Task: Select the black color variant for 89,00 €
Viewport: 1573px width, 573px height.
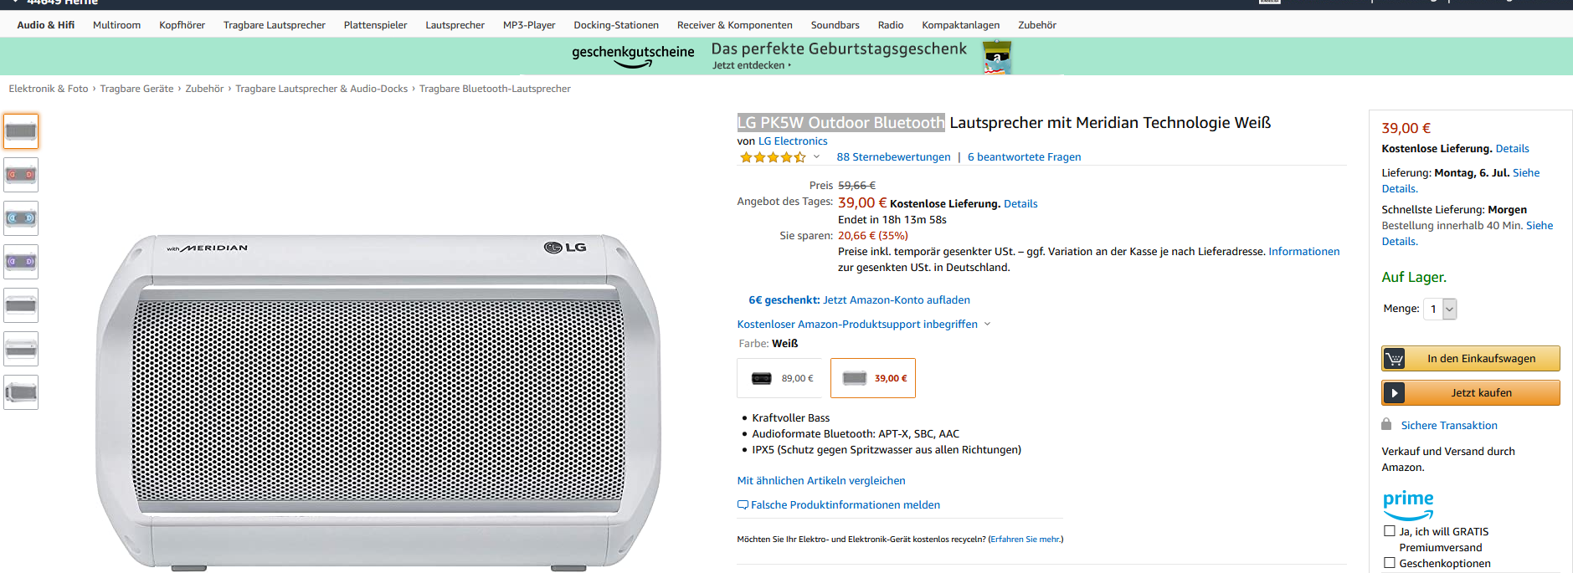Action: tap(781, 378)
